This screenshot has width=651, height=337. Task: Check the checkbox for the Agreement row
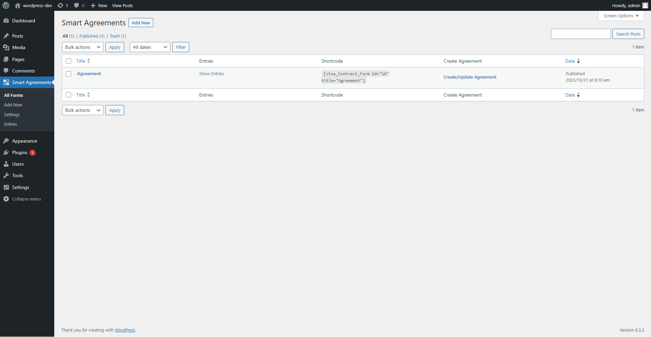pos(68,74)
